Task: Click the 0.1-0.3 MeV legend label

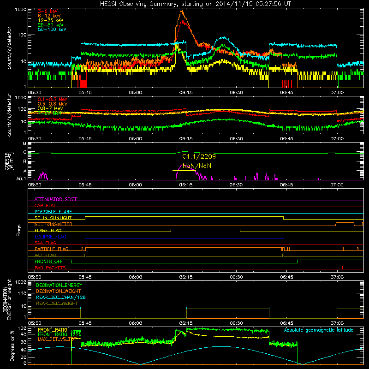Action: (x=53, y=99)
